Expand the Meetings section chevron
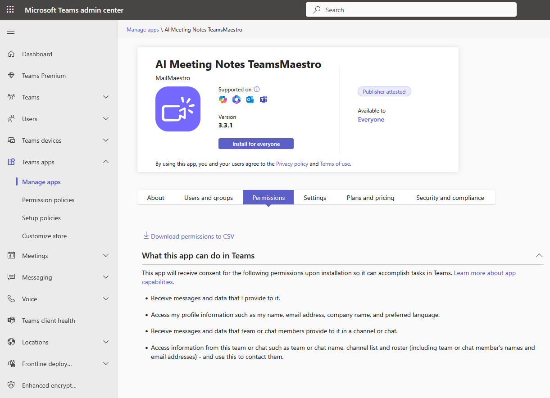Viewport: 550px width, 398px height. point(106,256)
